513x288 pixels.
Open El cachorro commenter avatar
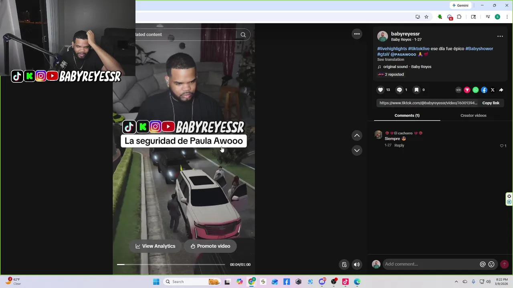[x=378, y=134]
